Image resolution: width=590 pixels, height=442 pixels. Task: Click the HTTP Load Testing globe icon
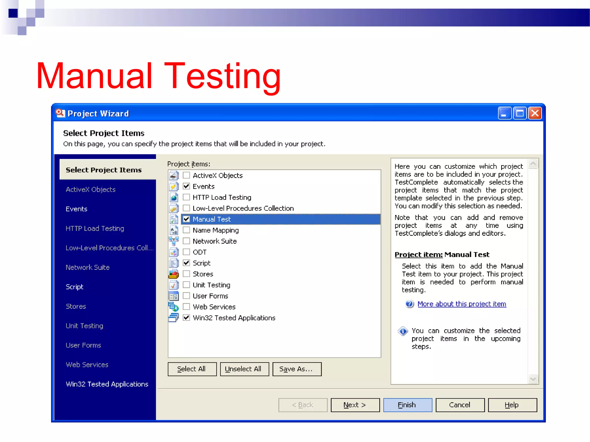point(174,197)
